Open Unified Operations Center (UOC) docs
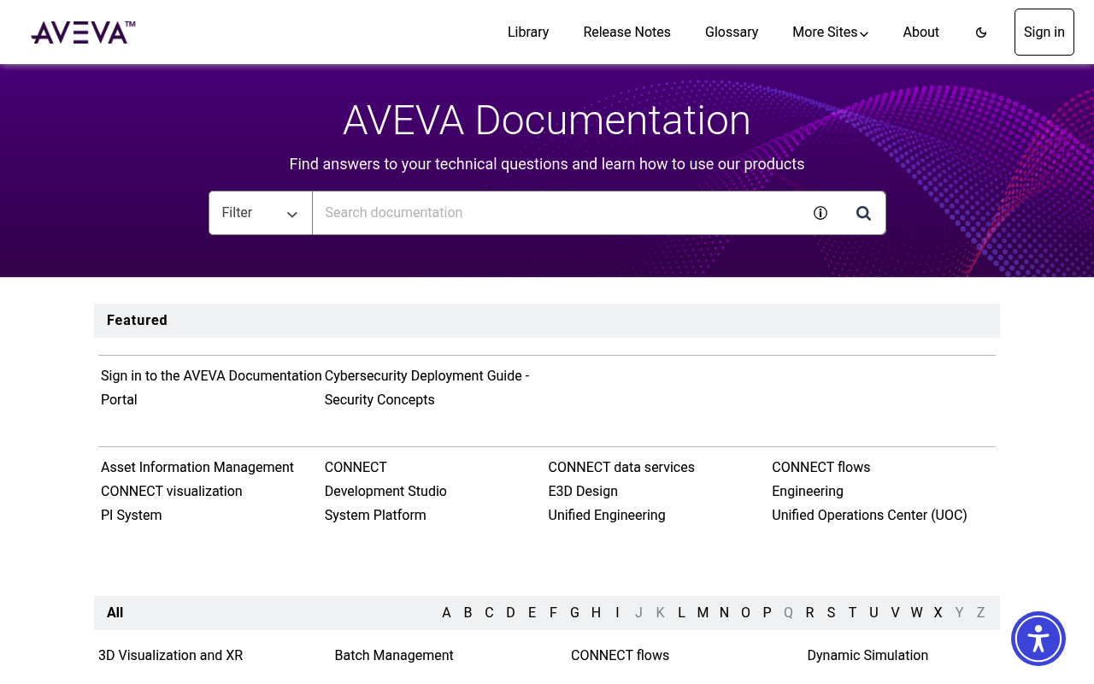 coord(869,515)
